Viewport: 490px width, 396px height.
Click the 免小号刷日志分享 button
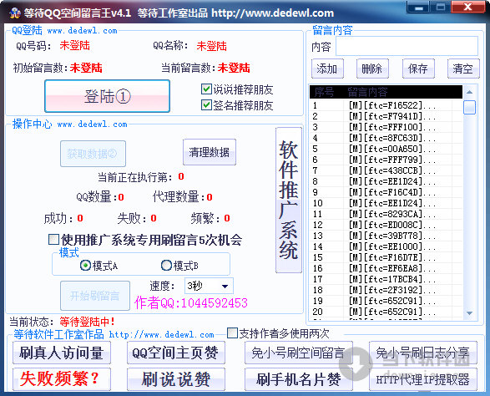pyautogui.click(x=423, y=353)
